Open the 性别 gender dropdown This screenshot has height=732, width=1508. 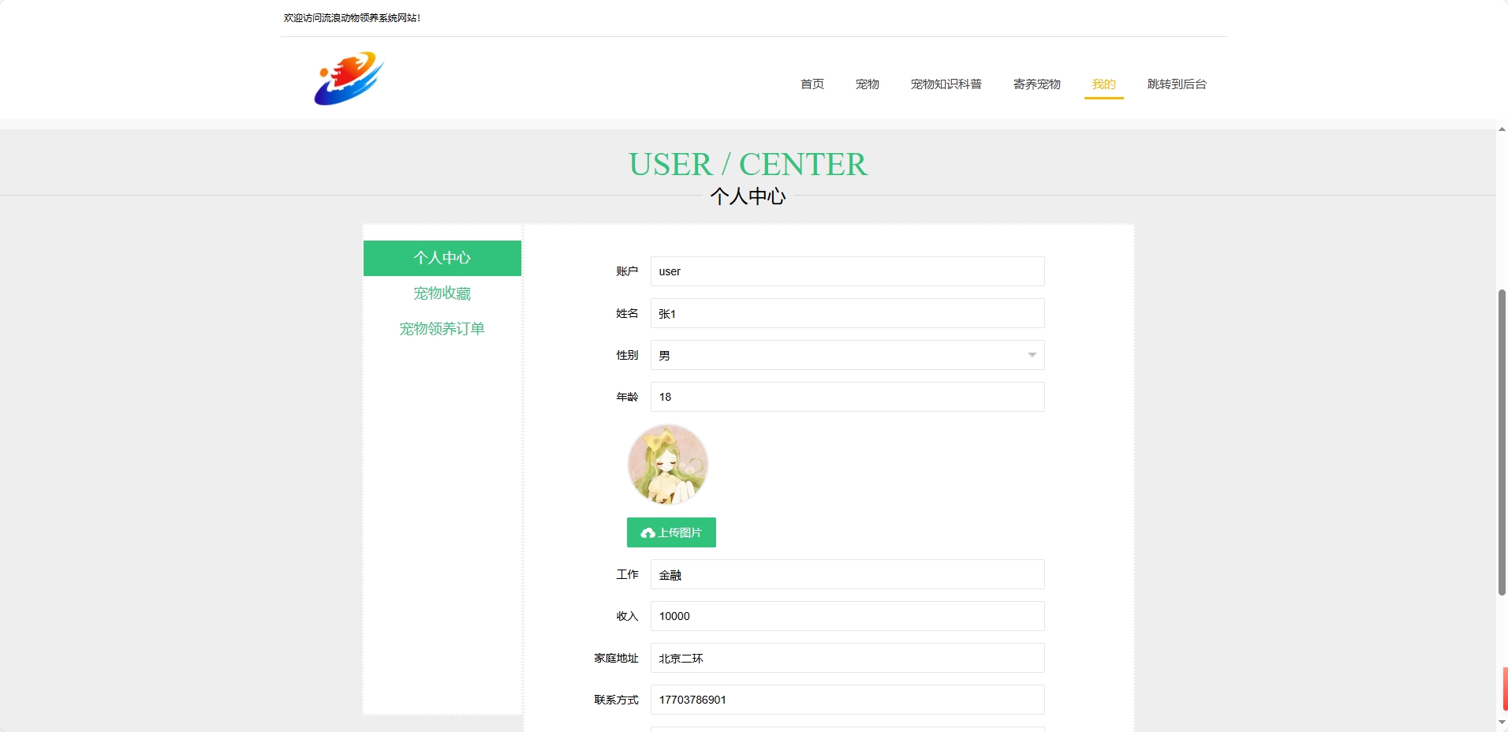point(847,355)
